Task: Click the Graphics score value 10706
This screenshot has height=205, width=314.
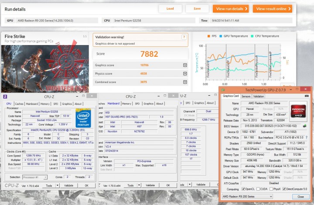Action: (144, 65)
